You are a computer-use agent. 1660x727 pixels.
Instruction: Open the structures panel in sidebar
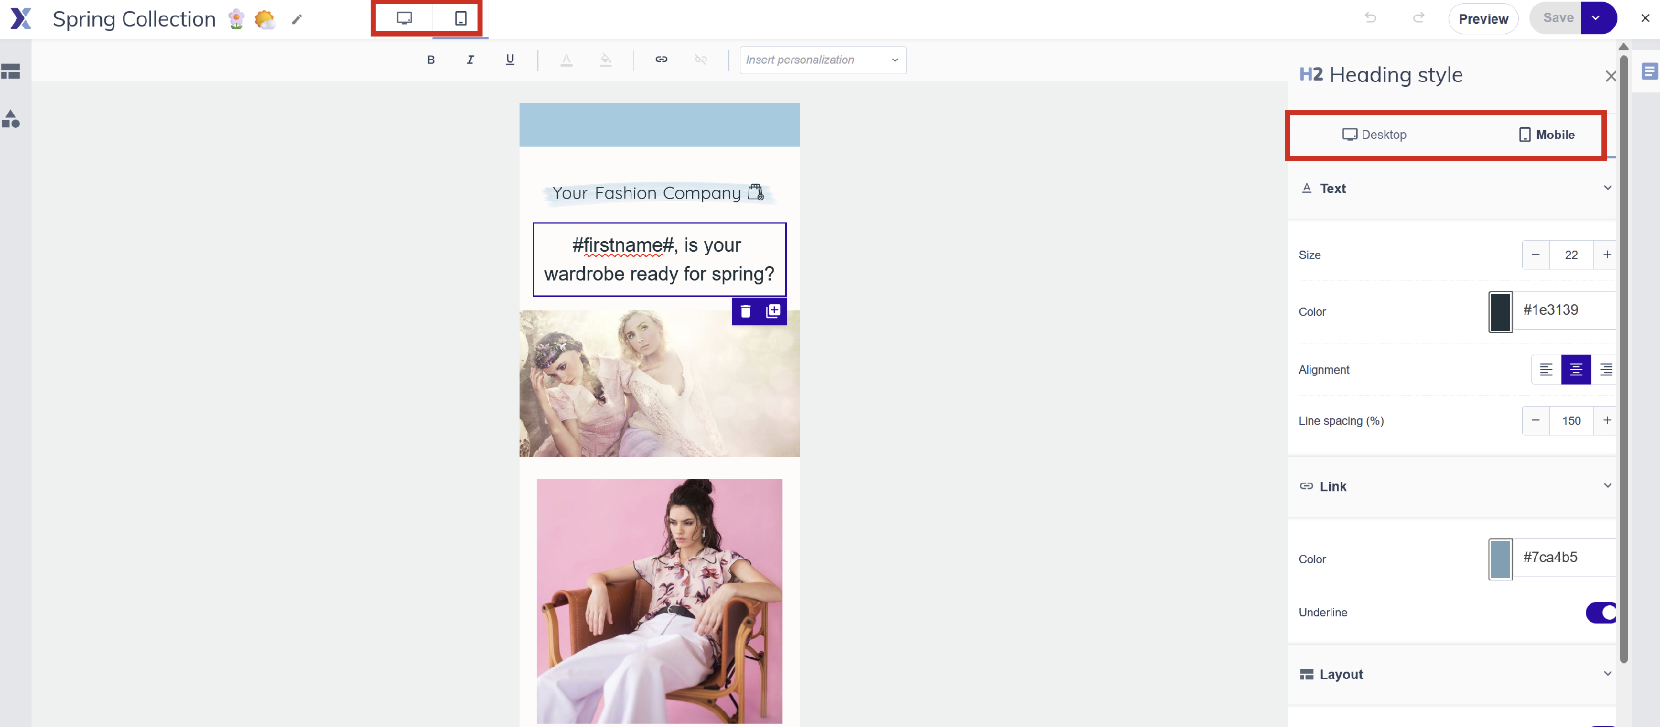point(11,71)
